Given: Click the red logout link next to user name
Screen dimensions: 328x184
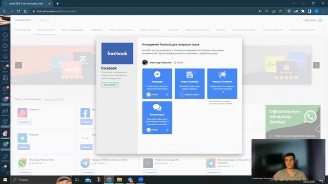Looking at the screenshot, I should [x=178, y=62].
